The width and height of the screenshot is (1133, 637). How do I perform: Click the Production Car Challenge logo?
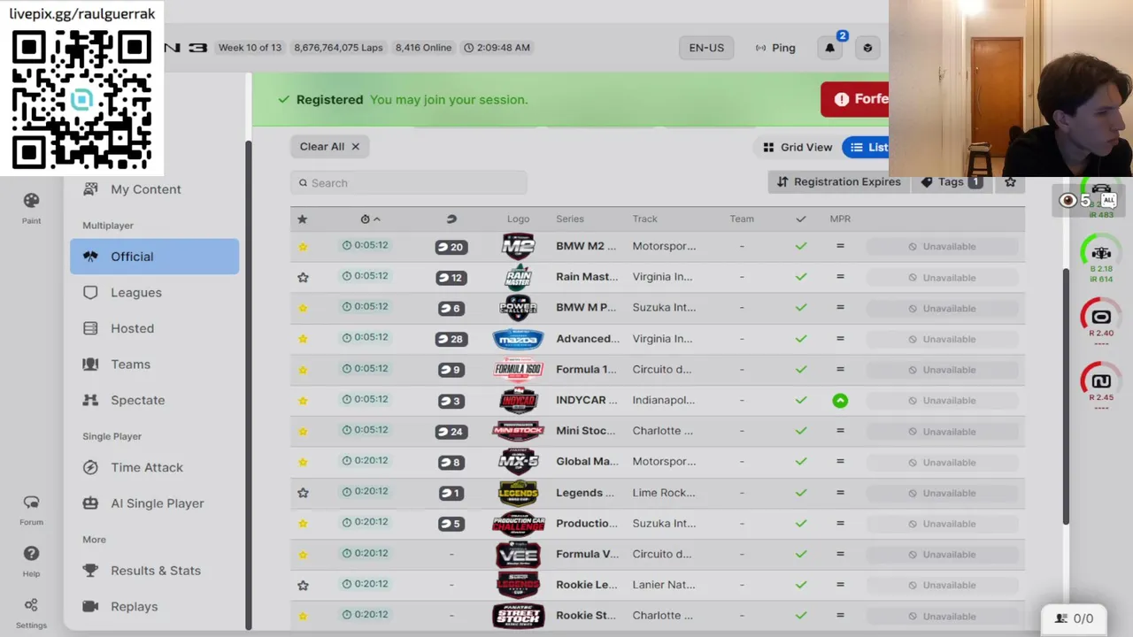coord(518,524)
